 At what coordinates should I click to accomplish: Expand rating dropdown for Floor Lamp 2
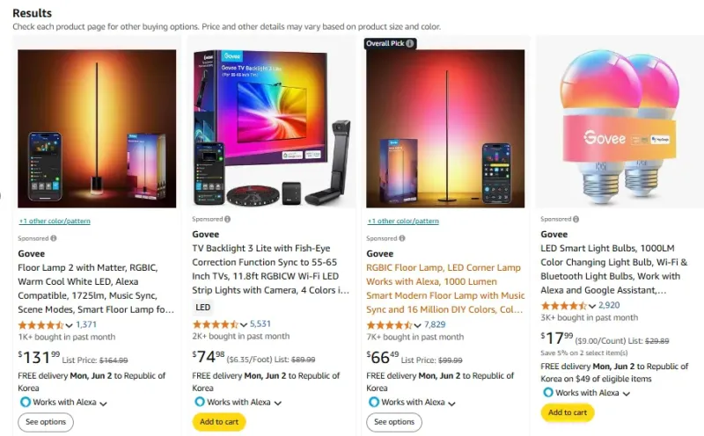[x=69, y=325]
